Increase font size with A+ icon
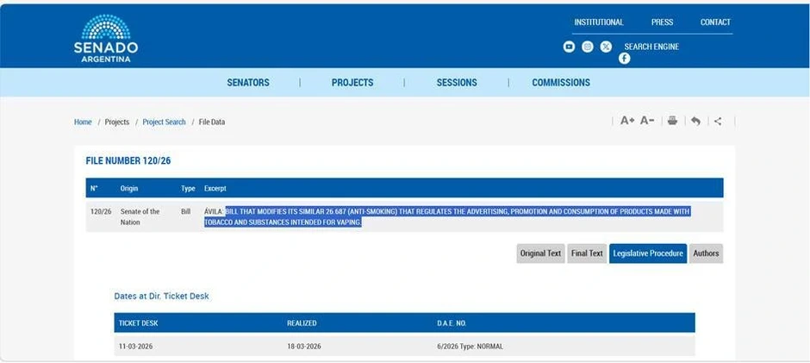Viewport: 810px width, 363px height. pyautogui.click(x=627, y=121)
